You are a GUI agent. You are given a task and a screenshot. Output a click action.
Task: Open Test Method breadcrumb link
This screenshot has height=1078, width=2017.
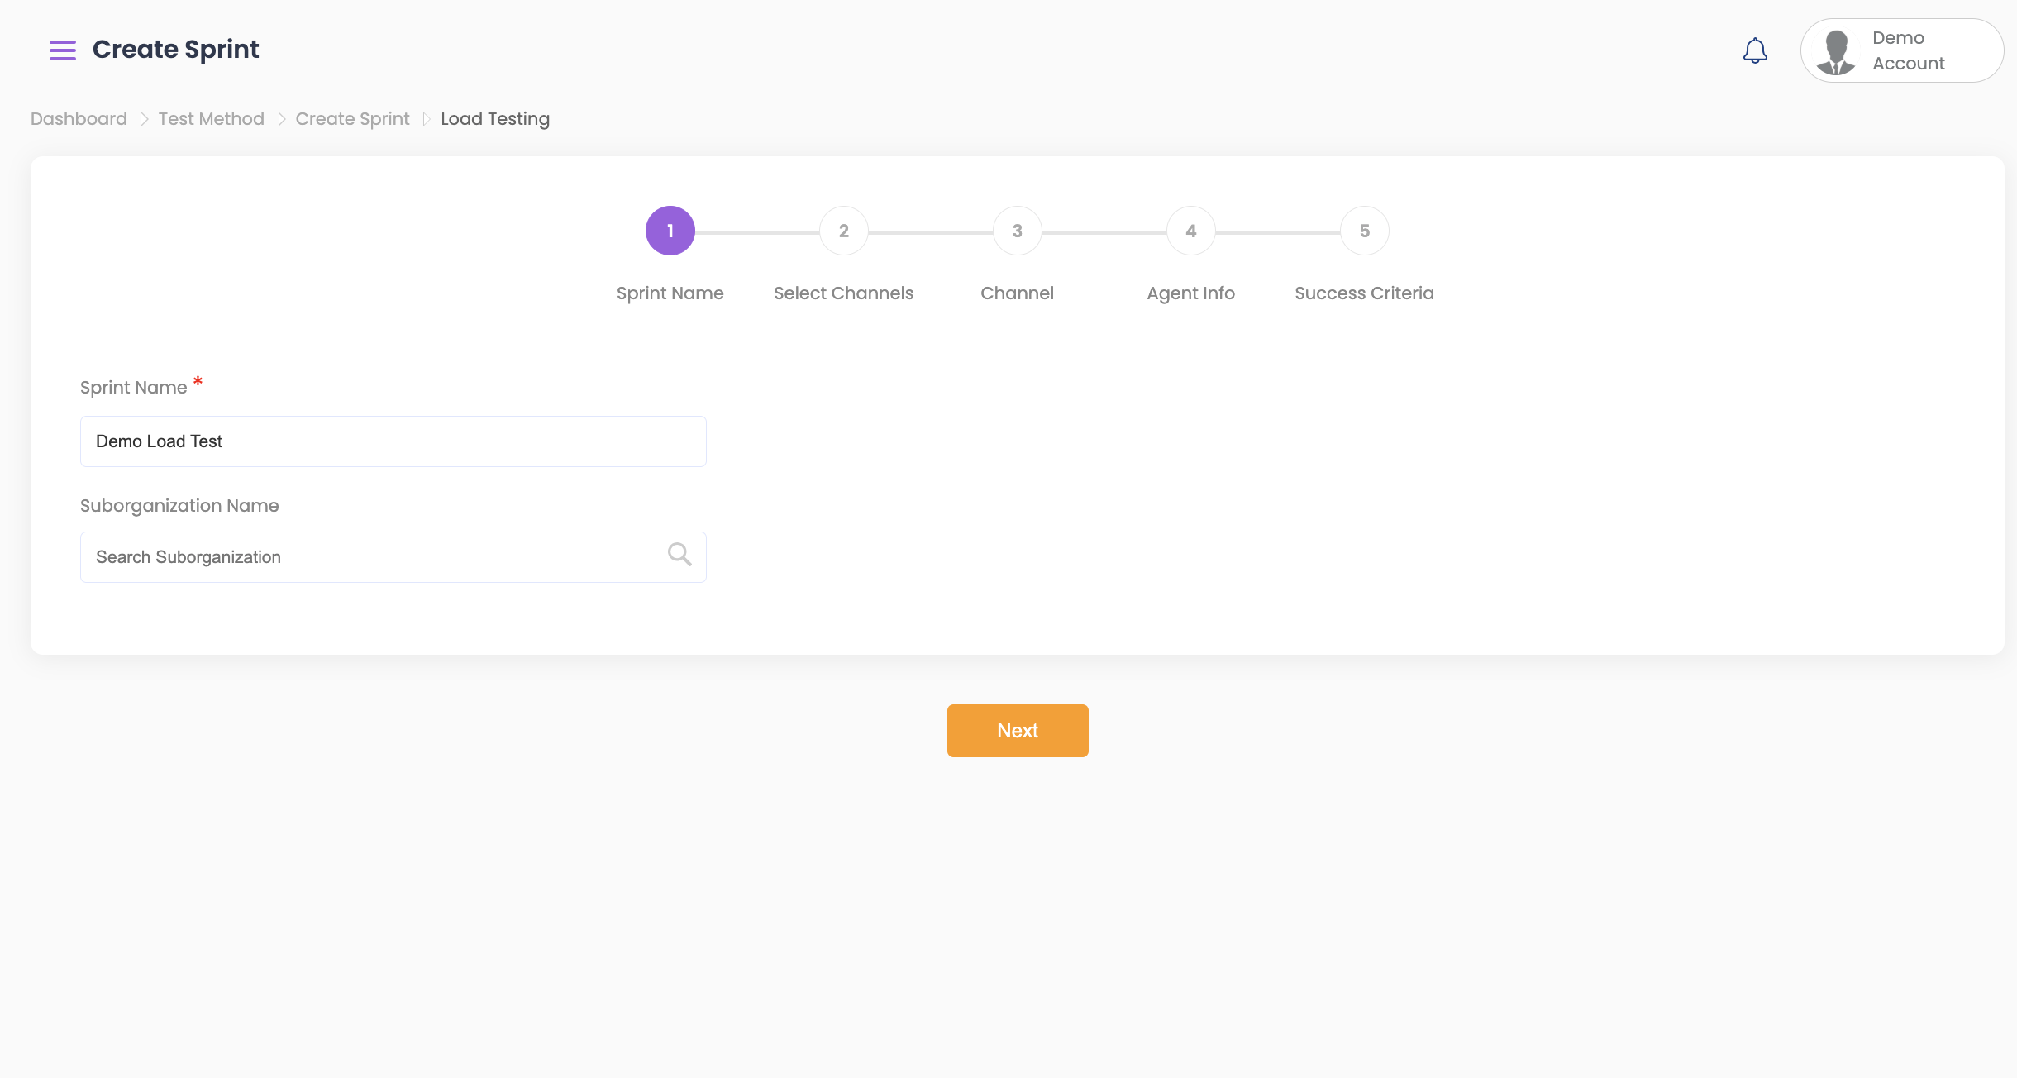point(211,119)
